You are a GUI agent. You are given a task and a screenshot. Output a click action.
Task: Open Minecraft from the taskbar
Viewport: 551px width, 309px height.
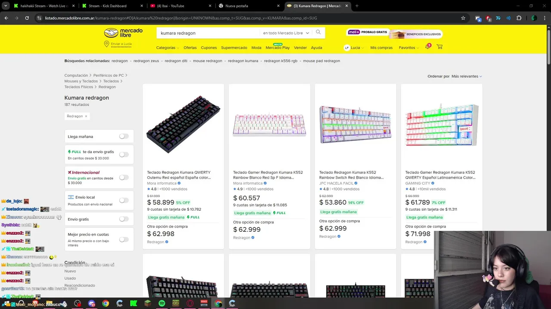coord(148,303)
